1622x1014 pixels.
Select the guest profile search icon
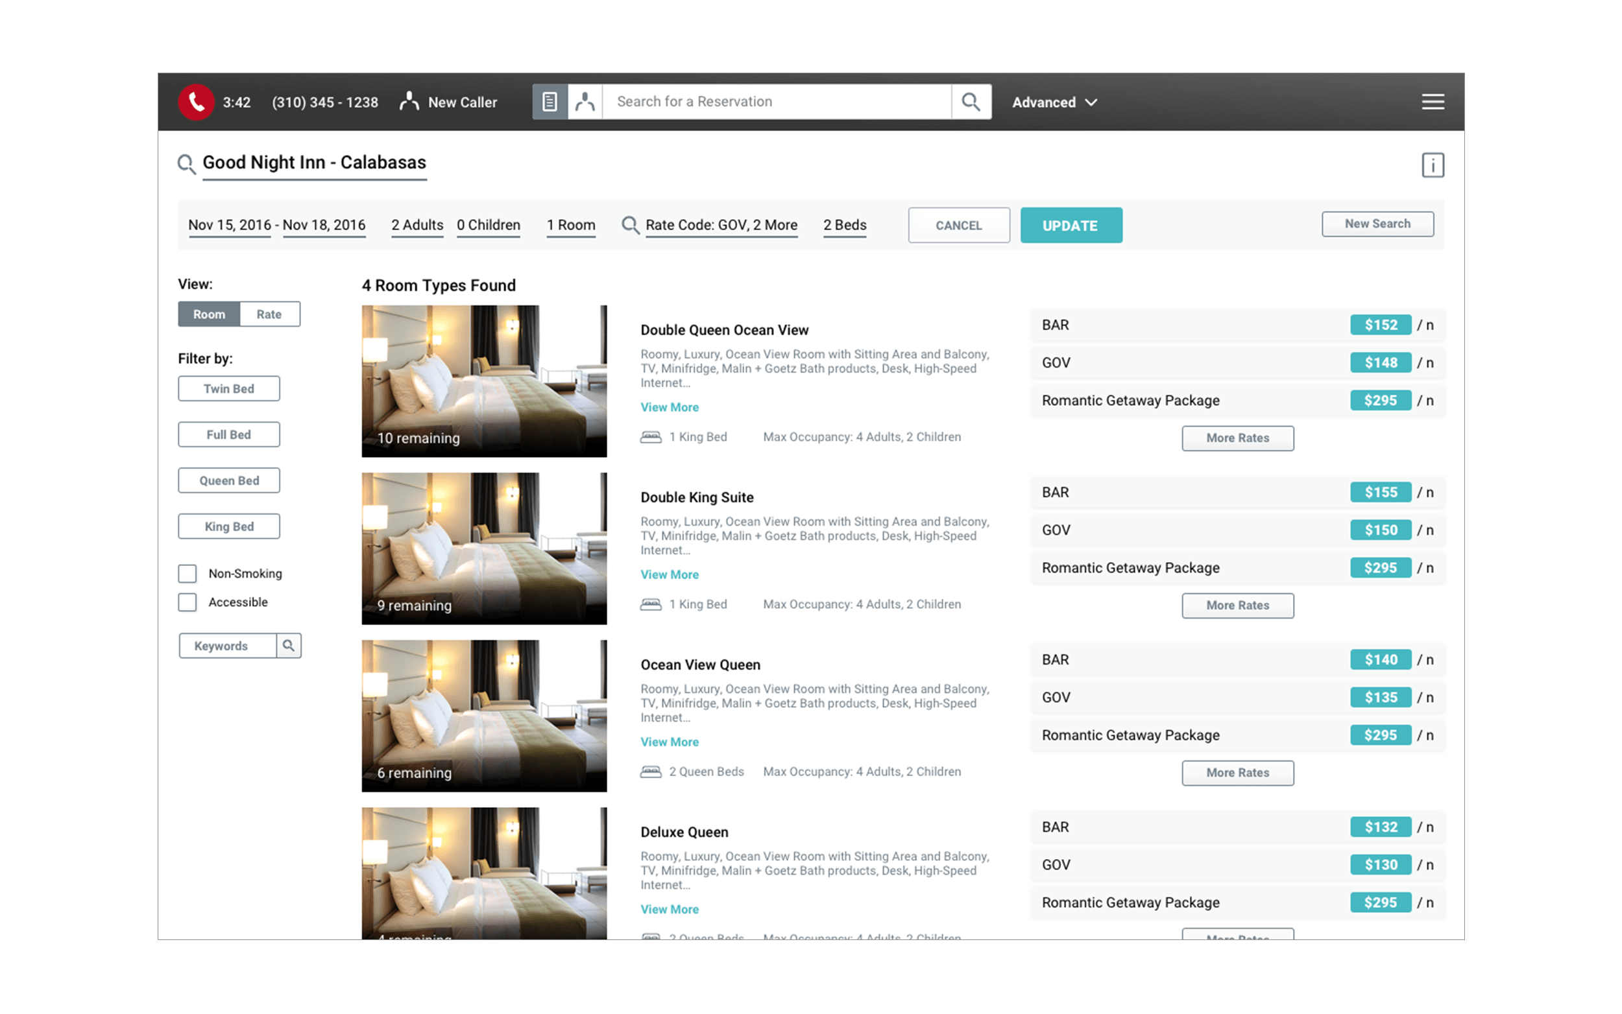tap(585, 102)
